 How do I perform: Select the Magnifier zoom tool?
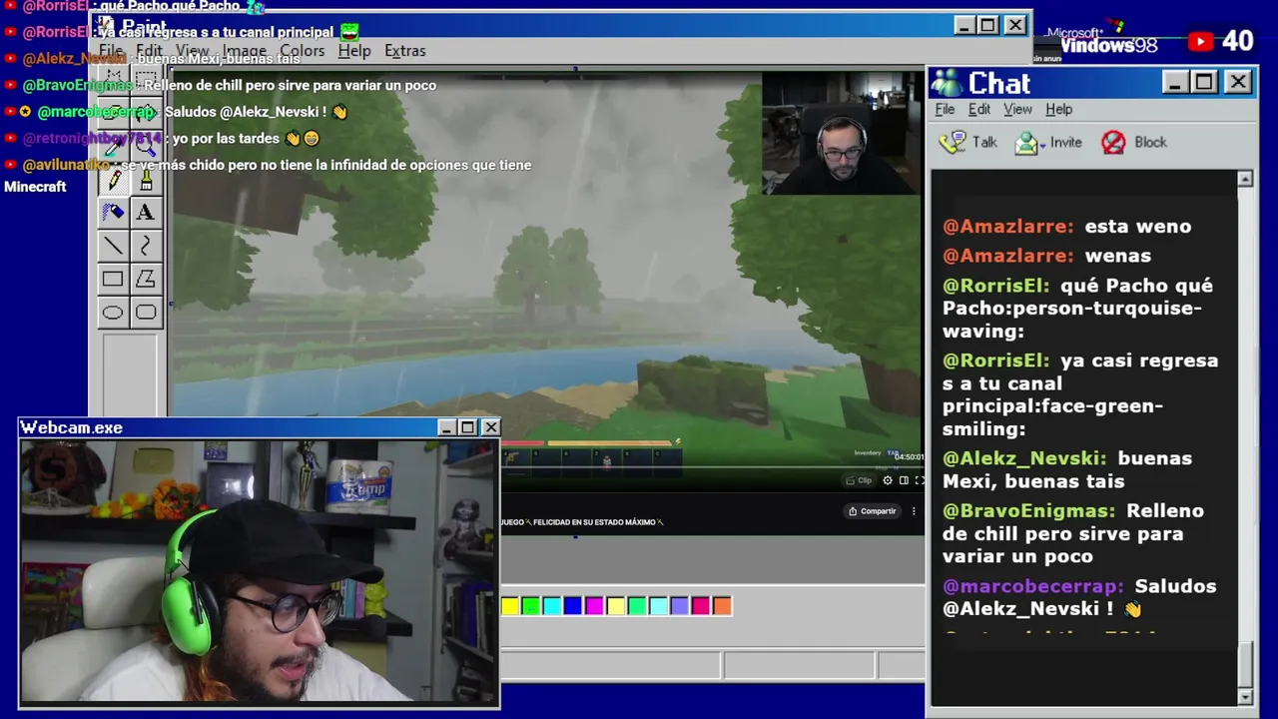point(146,147)
